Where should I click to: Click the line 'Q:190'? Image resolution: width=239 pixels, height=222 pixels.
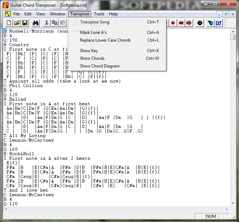tap(10, 40)
